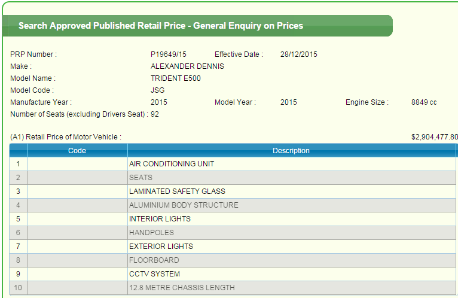This screenshot has height=298, width=458.
Task: Click row number 10 cell
Action: point(18,287)
